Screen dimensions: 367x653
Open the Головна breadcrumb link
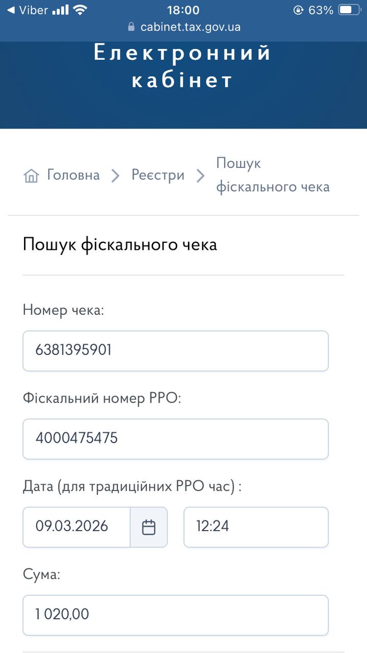tap(73, 175)
